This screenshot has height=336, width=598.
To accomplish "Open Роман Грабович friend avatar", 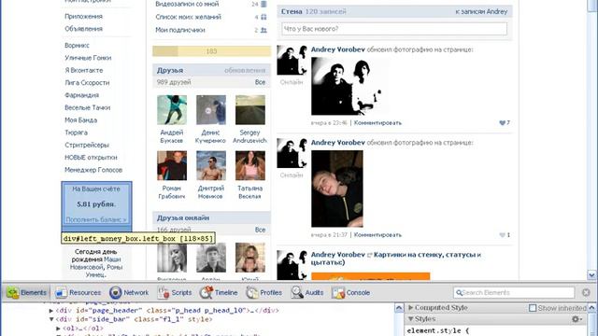I will [x=172, y=165].
